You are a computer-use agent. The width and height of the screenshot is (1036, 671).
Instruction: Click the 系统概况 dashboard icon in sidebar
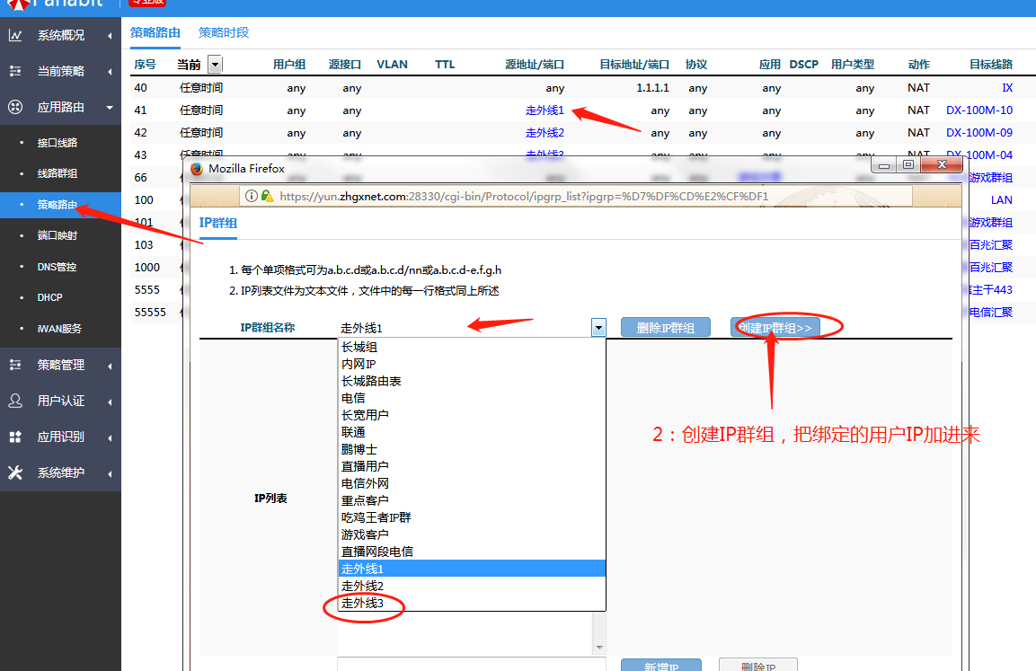coord(15,36)
